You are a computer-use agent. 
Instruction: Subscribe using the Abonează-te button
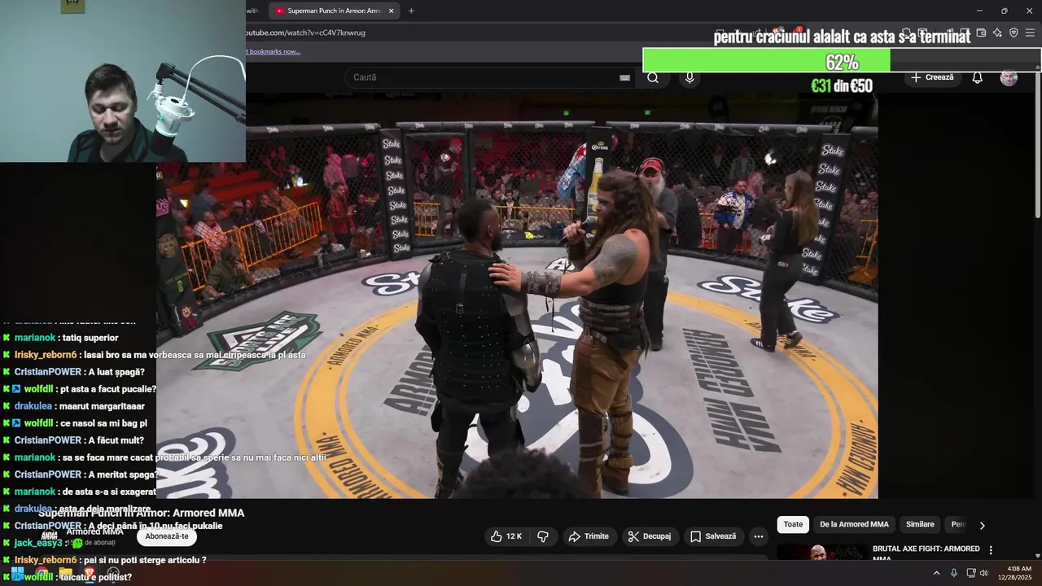pos(167,536)
